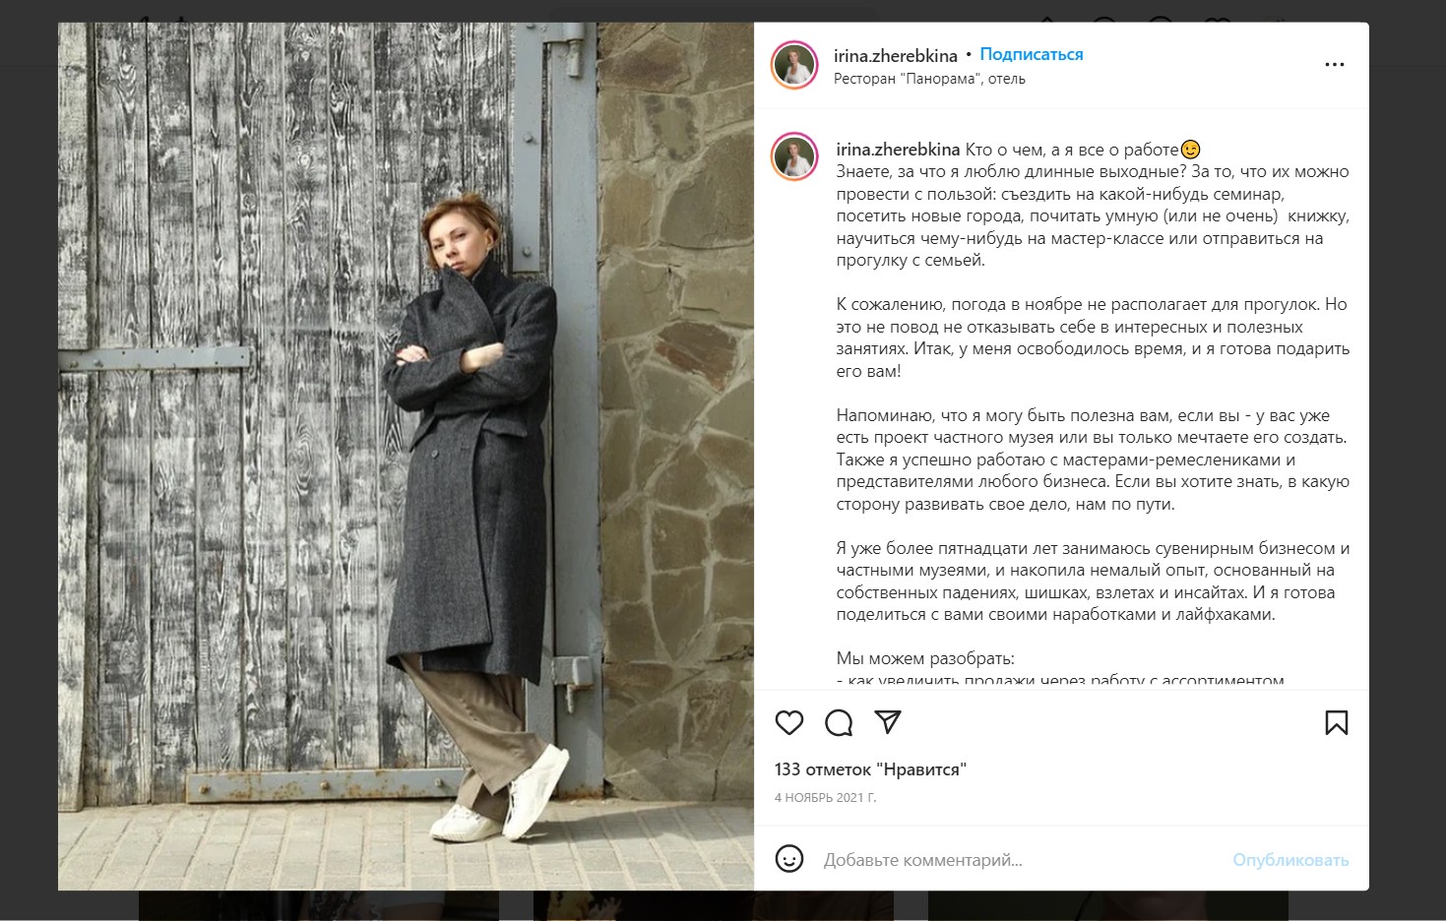Like the post with the heart icon
Viewport: 1446px width, 921px height.
[789, 723]
